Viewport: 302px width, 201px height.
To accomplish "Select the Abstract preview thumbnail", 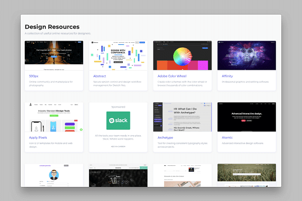I will tap(118, 55).
